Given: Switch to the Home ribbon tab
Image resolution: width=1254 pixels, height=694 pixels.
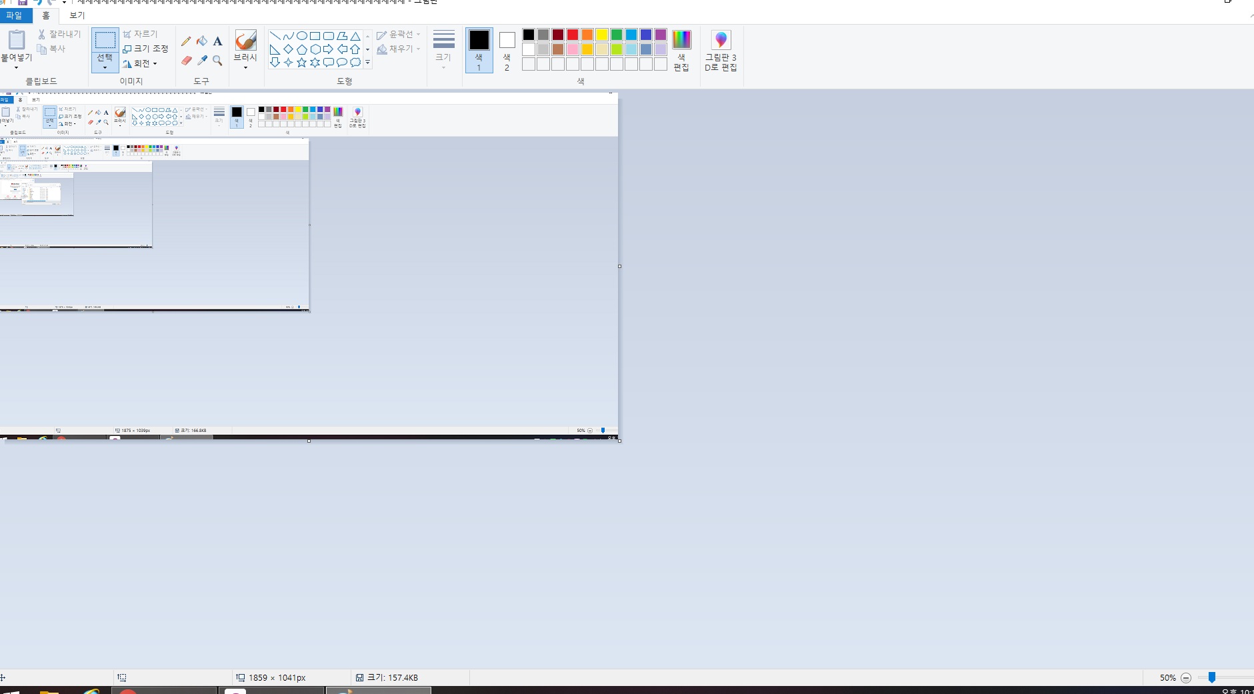Looking at the screenshot, I should click(46, 15).
